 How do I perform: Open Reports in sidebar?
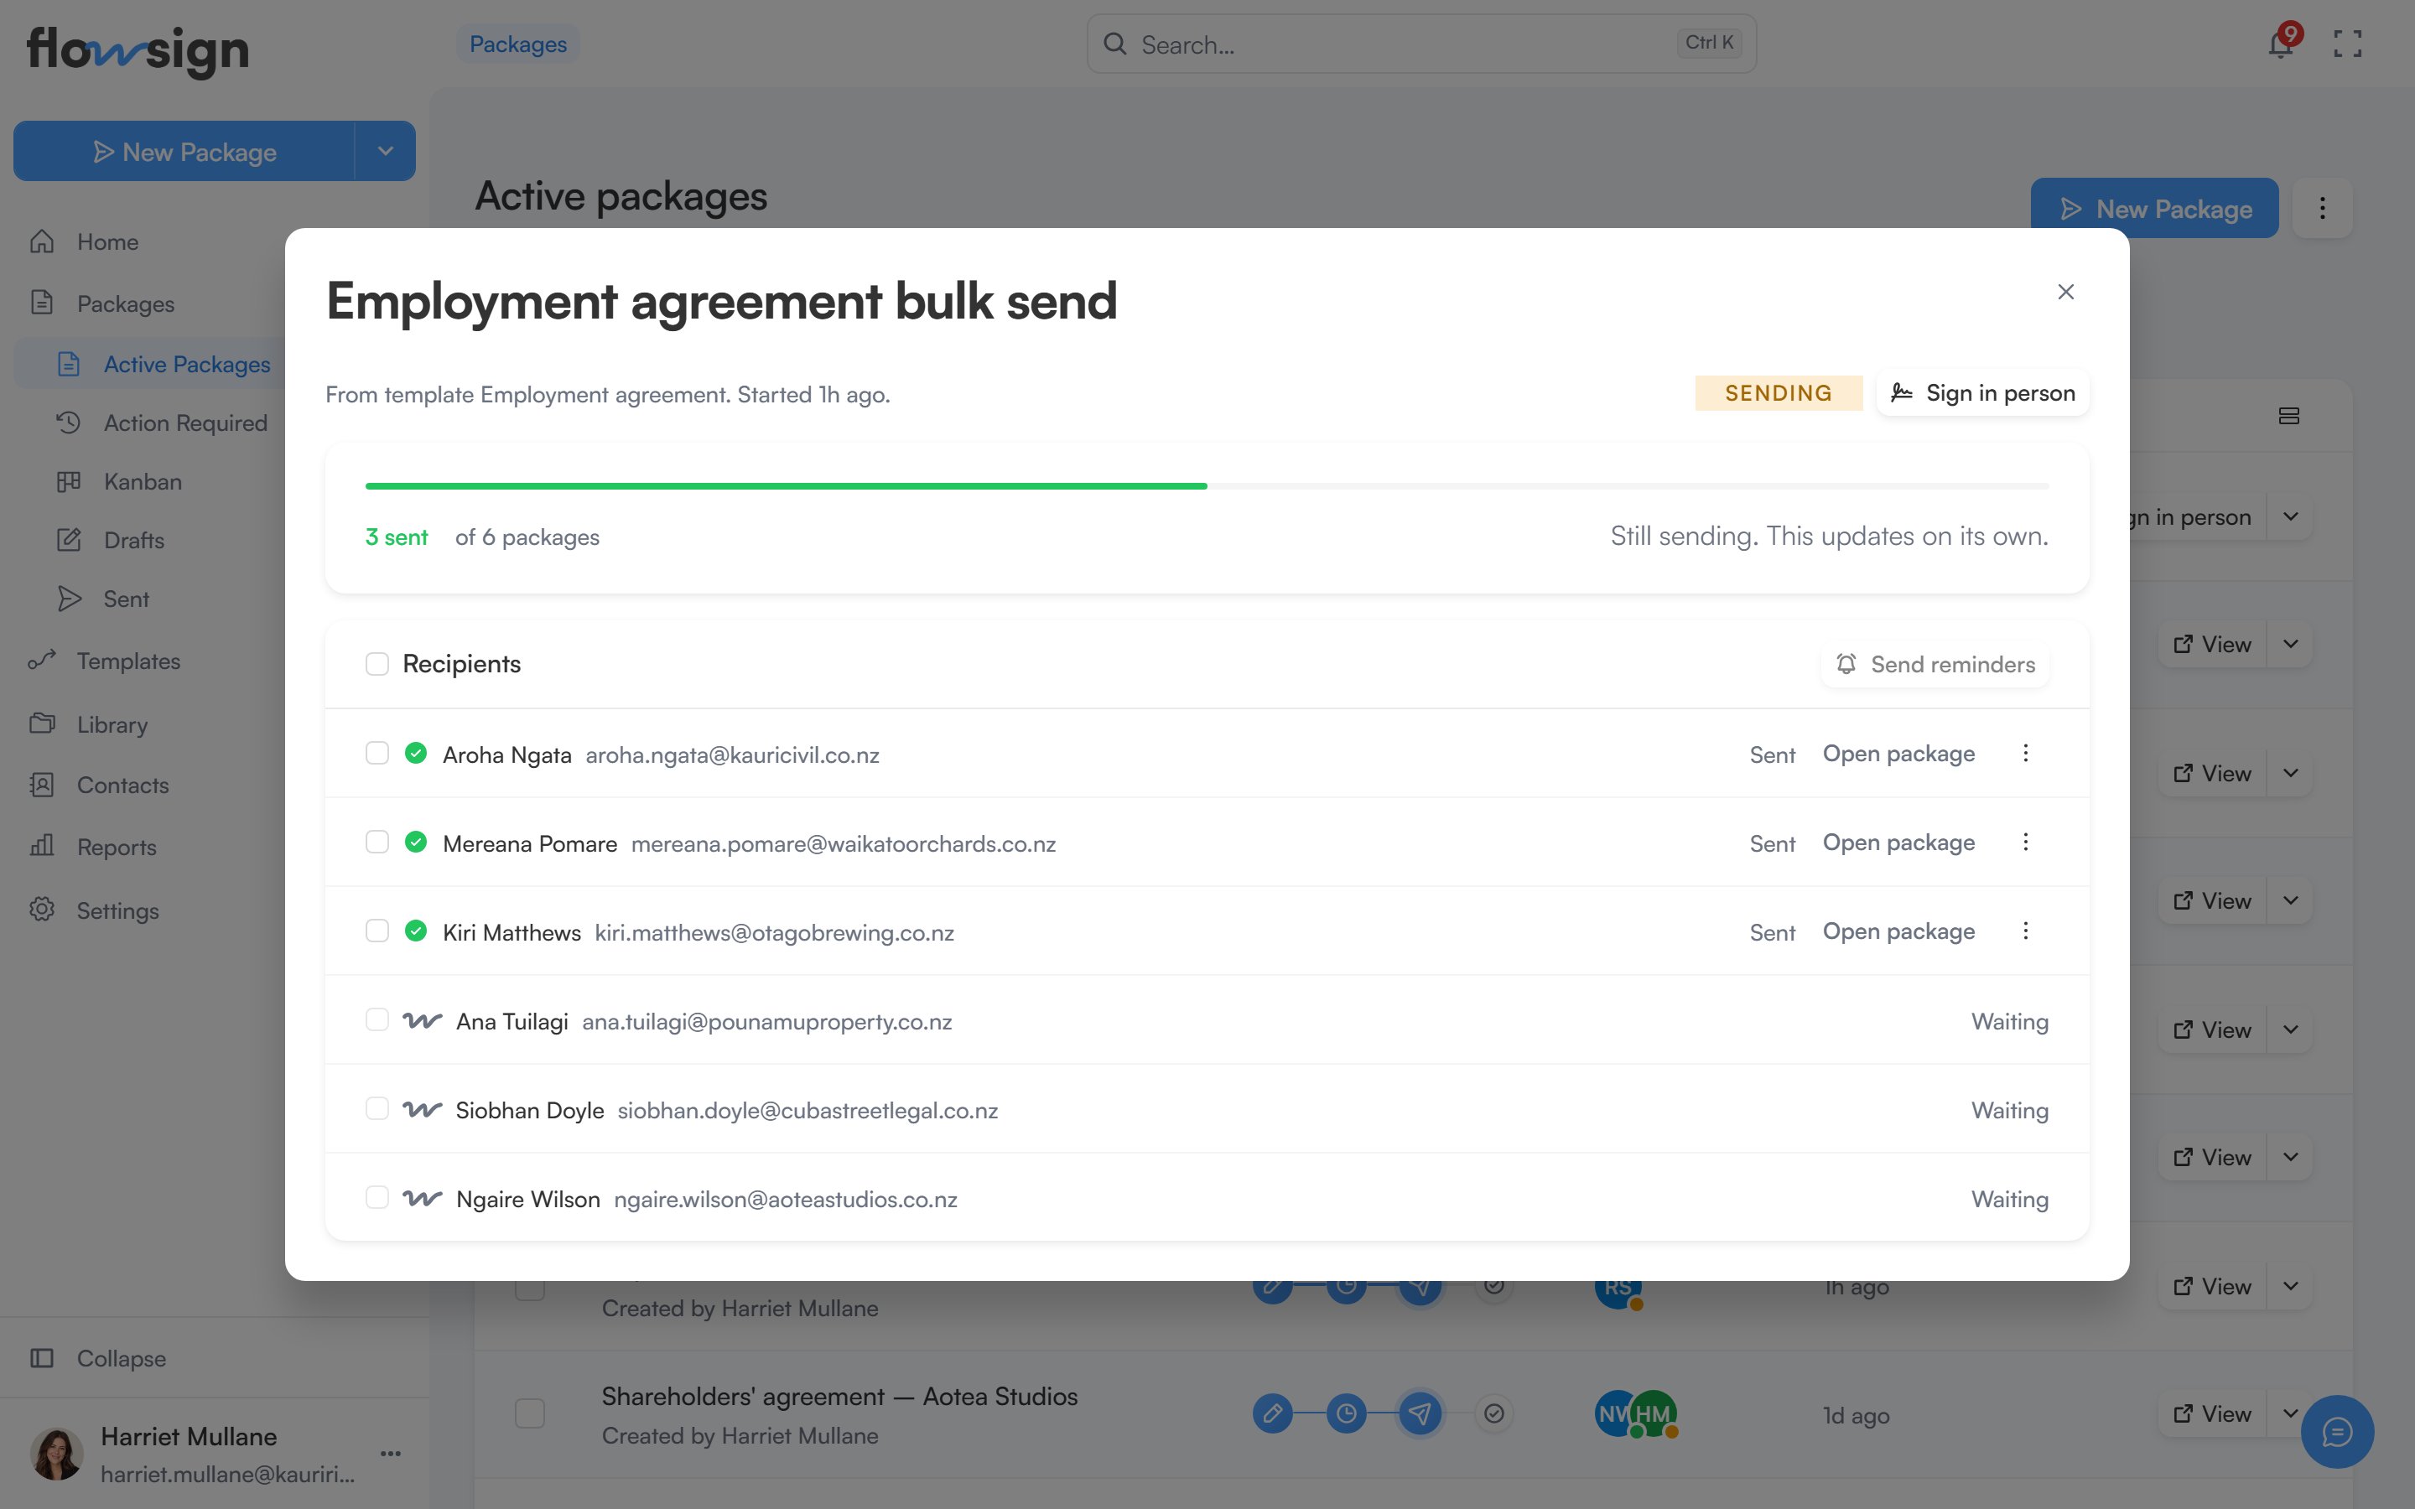point(117,848)
